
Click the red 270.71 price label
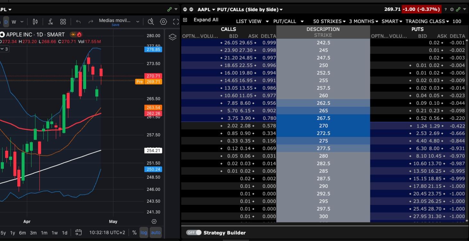(154, 76)
